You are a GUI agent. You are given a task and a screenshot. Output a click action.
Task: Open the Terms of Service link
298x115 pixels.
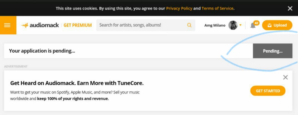(217, 8)
